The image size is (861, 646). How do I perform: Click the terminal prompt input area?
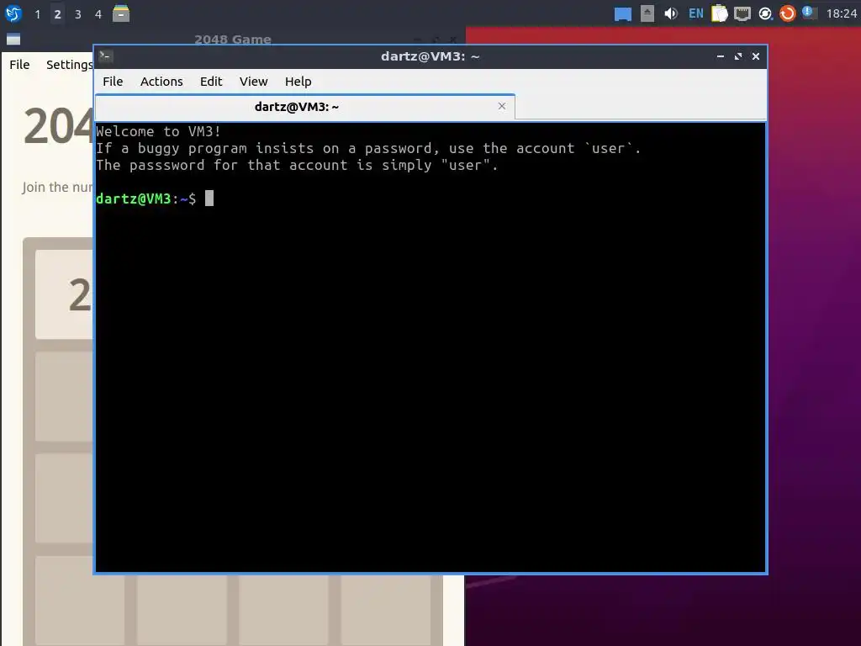pos(209,199)
